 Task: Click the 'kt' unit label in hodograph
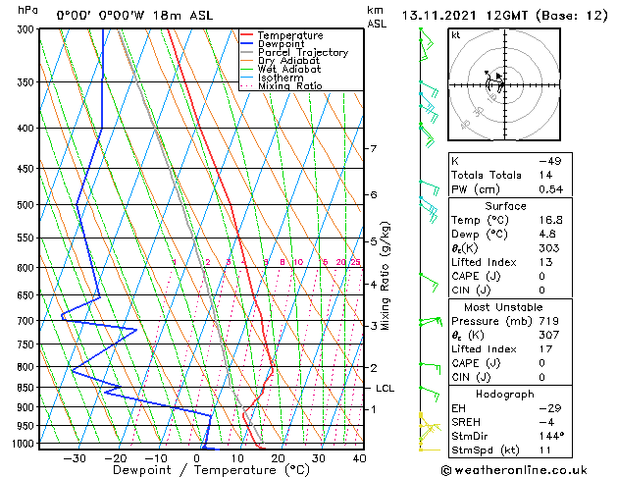[456, 35]
